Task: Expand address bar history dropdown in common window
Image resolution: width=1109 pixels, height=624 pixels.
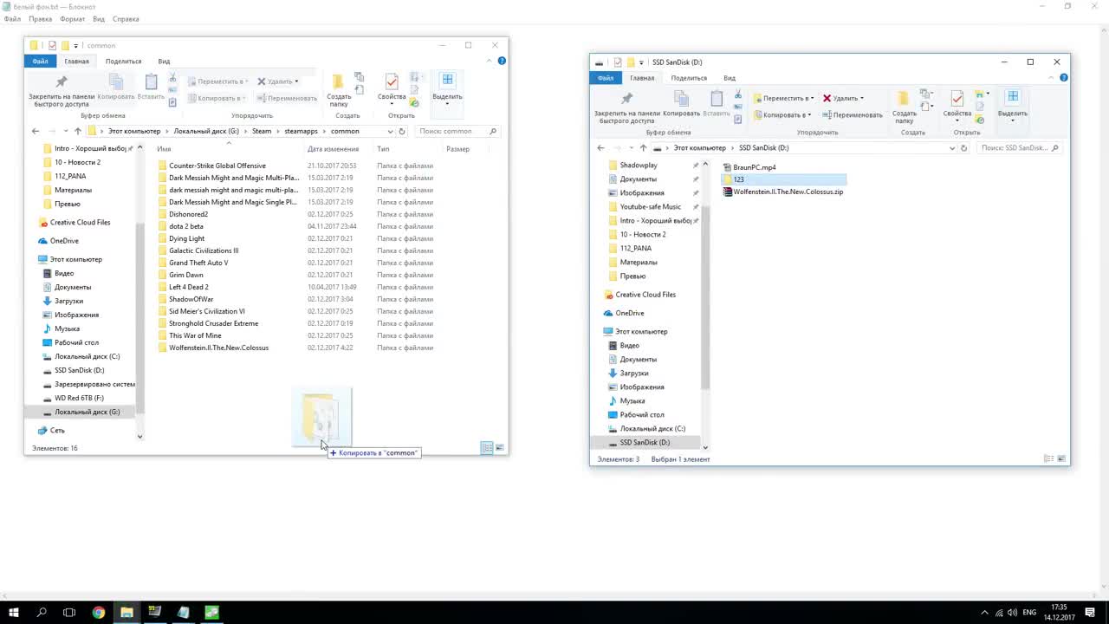Action: coord(390,131)
